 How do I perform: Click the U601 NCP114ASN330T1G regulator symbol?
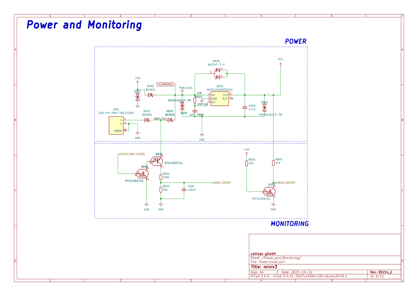point(220,99)
